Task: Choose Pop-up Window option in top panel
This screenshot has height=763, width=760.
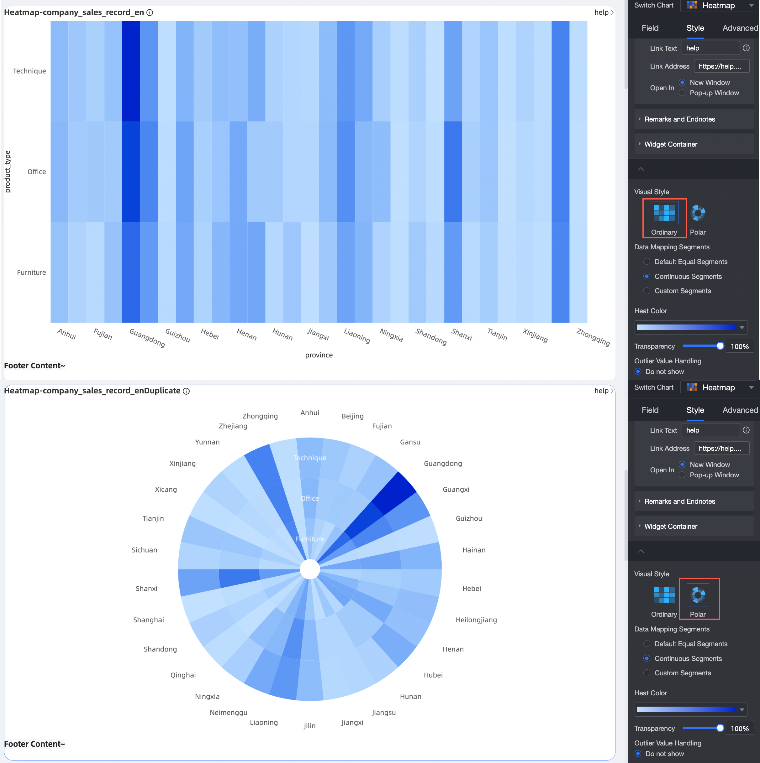Action: 682,93
